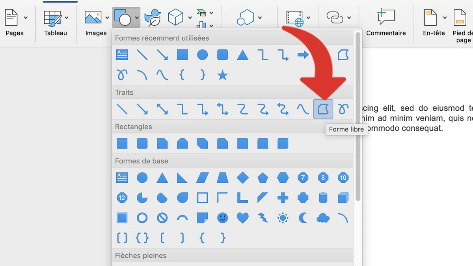The height and width of the screenshot is (266, 473).
Task: Select the lightning bolt shape
Action: 263,218
